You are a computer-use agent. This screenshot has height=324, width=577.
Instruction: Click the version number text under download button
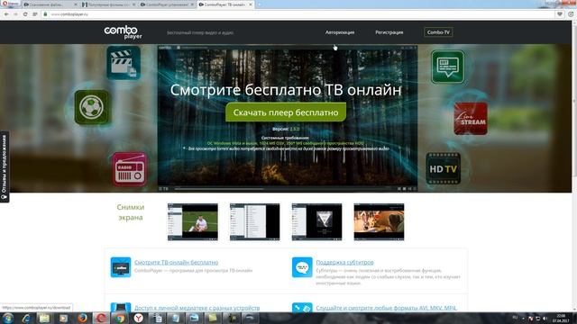click(x=295, y=130)
